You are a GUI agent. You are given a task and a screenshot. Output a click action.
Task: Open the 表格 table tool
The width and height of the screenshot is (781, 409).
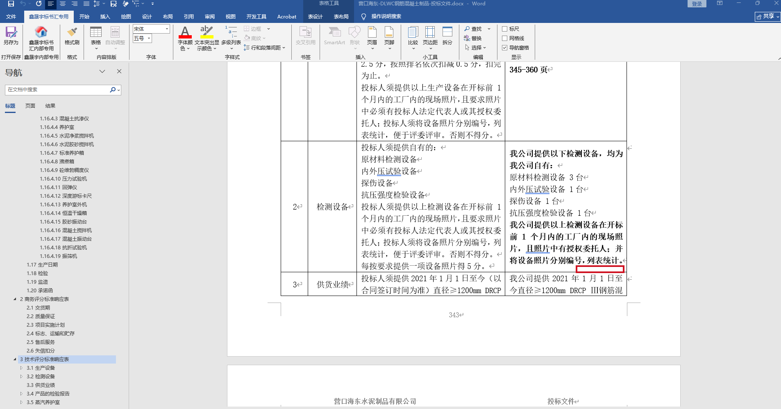click(96, 33)
